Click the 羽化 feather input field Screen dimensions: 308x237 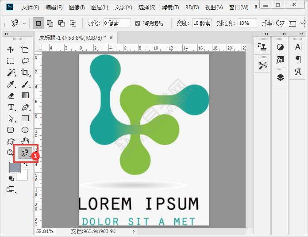117,23
